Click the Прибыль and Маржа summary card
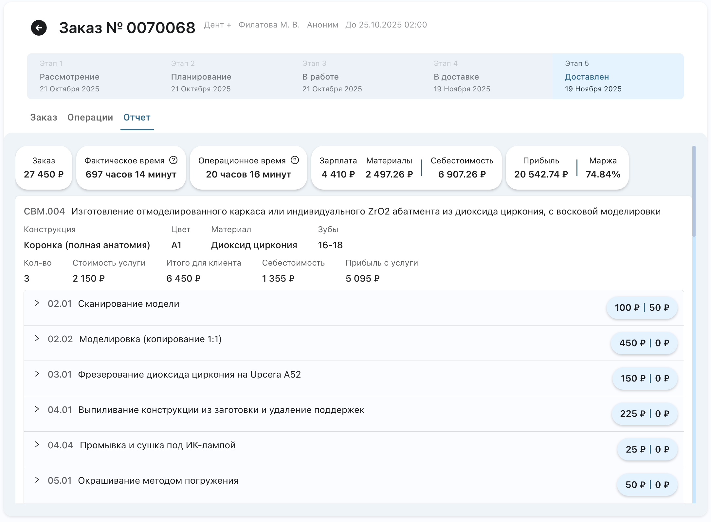 (x=567, y=168)
